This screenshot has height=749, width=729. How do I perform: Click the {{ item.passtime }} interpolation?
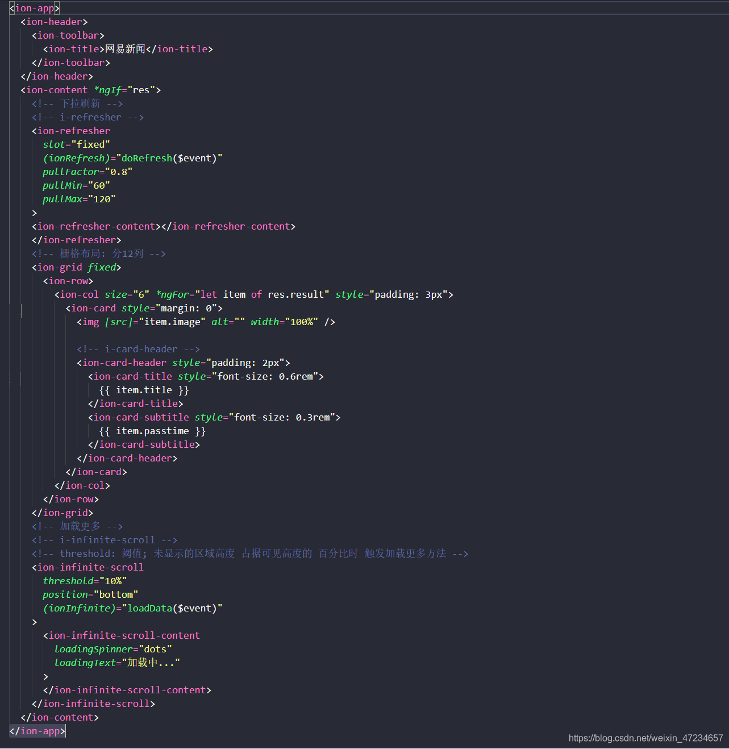coord(152,431)
